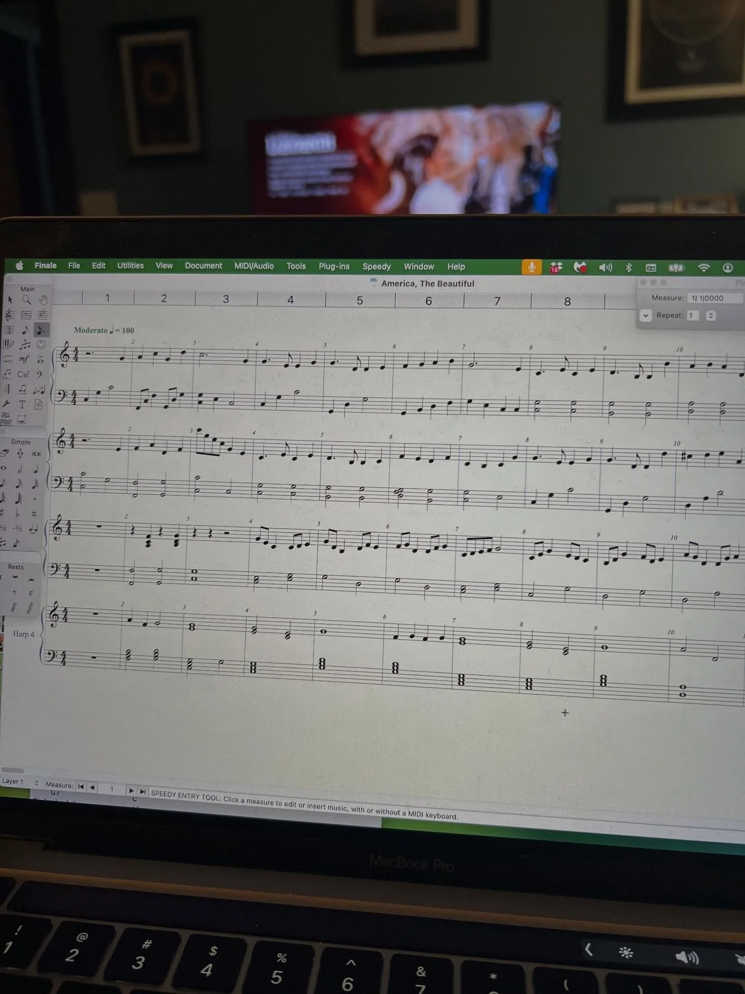Viewport: 745px width, 994px height.
Task: Select the Special Tools wrench icon
Action: coord(6,403)
